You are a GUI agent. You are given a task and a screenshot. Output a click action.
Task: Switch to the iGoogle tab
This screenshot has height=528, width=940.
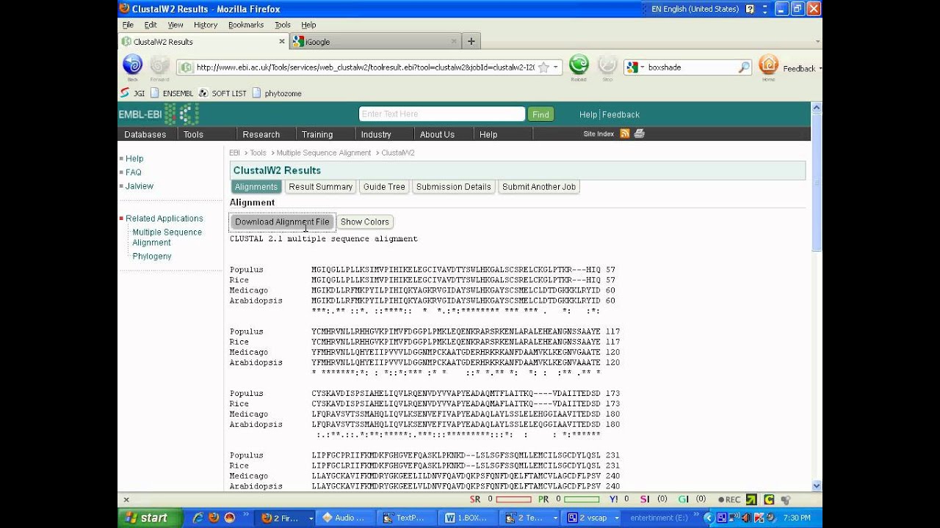(x=375, y=42)
